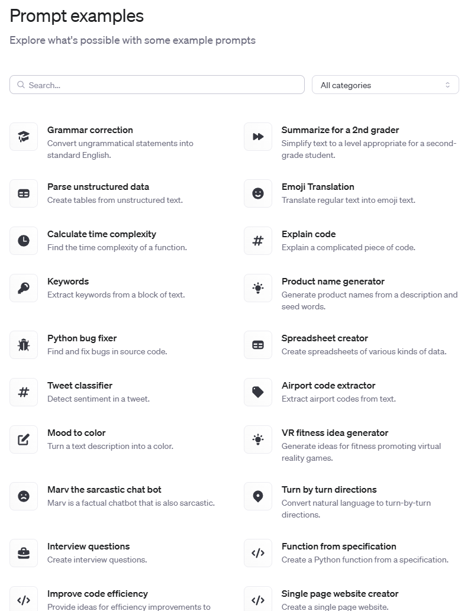Select the Product name generator lightbulb icon

[x=258, y=288]
